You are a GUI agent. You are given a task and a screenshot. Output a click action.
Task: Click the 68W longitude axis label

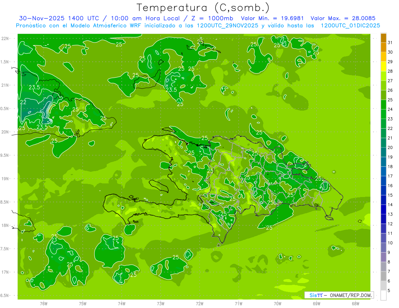355,304
